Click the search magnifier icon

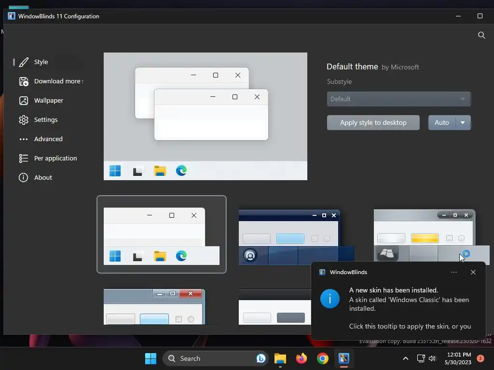pyautogui.click(x=481, y=35)
